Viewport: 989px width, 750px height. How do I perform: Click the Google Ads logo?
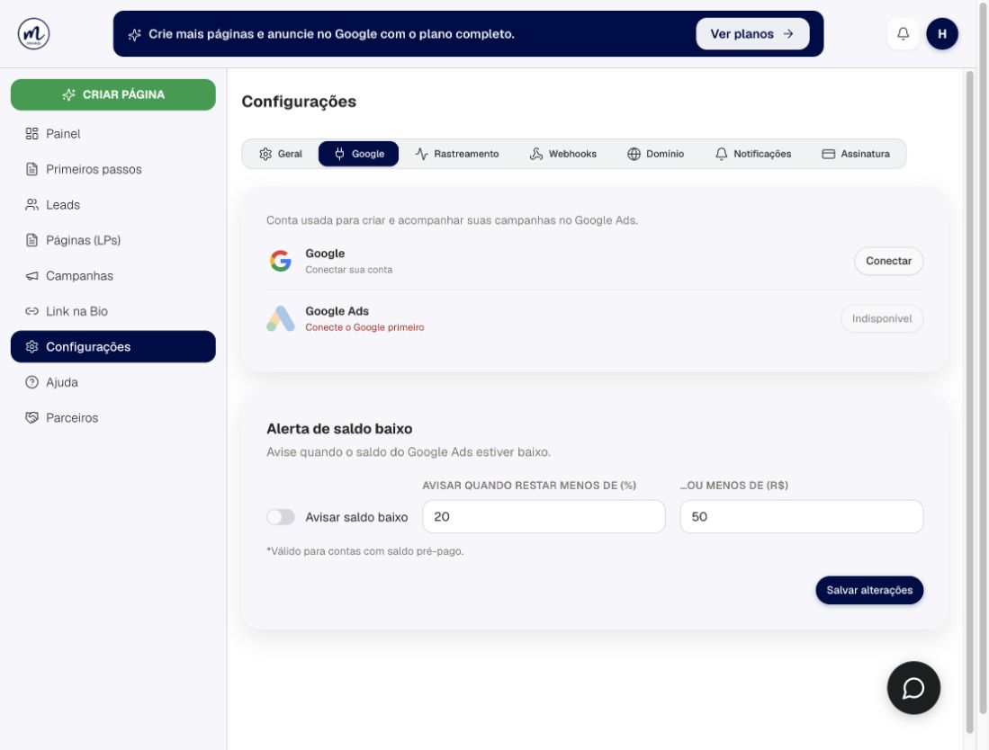coord(281,319)
